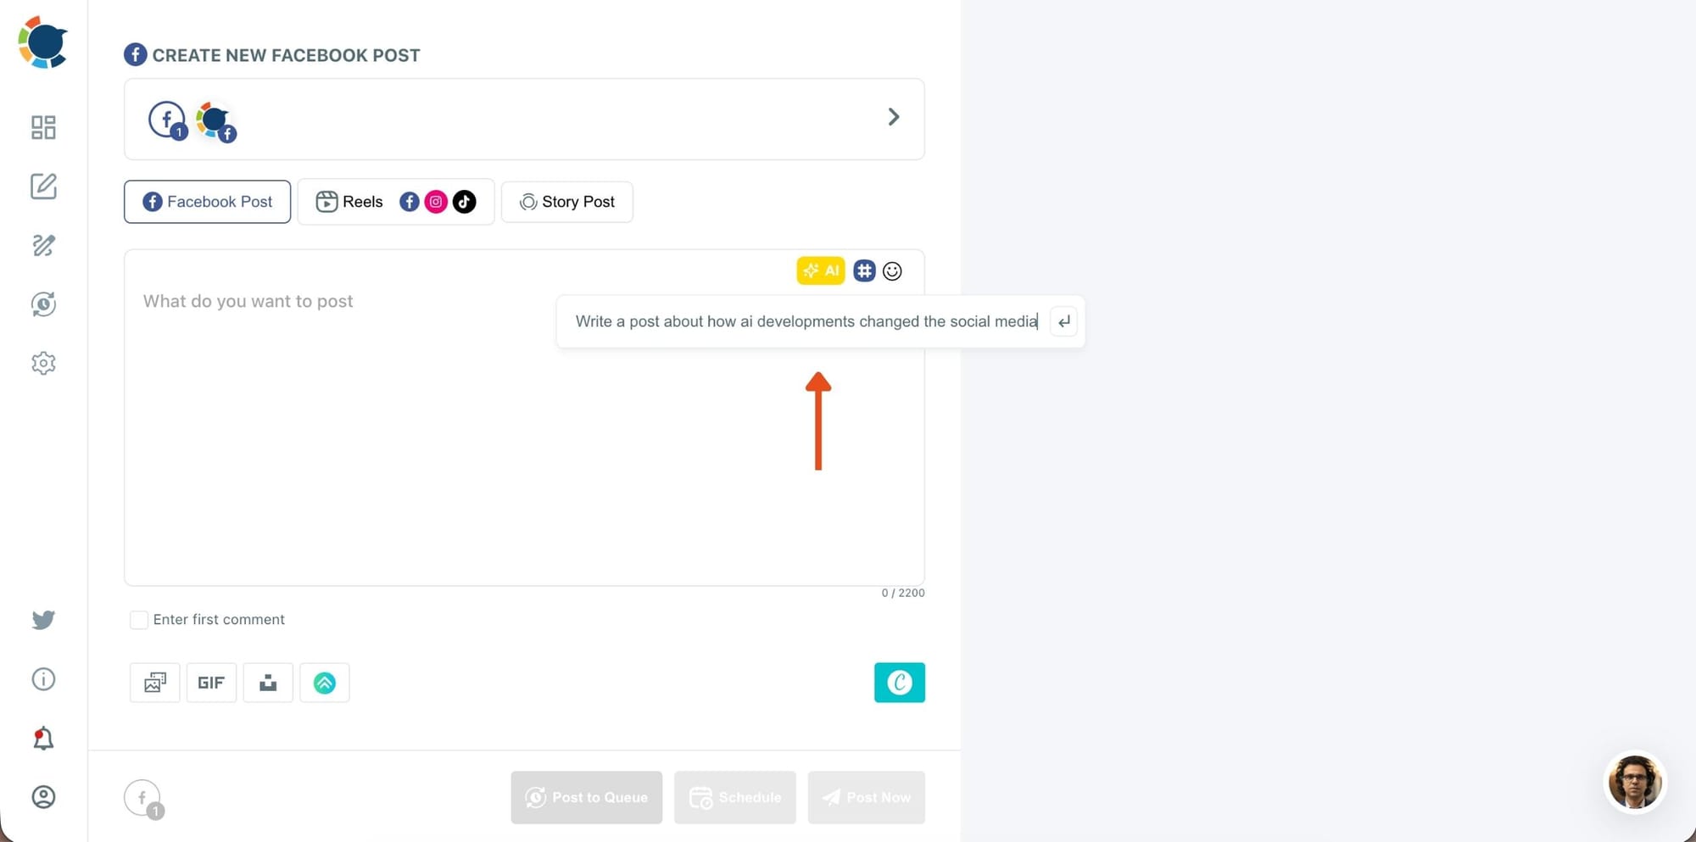Submit the AI prompt with enter arrow
The image size is (1696, 842).
(1063, 321)
